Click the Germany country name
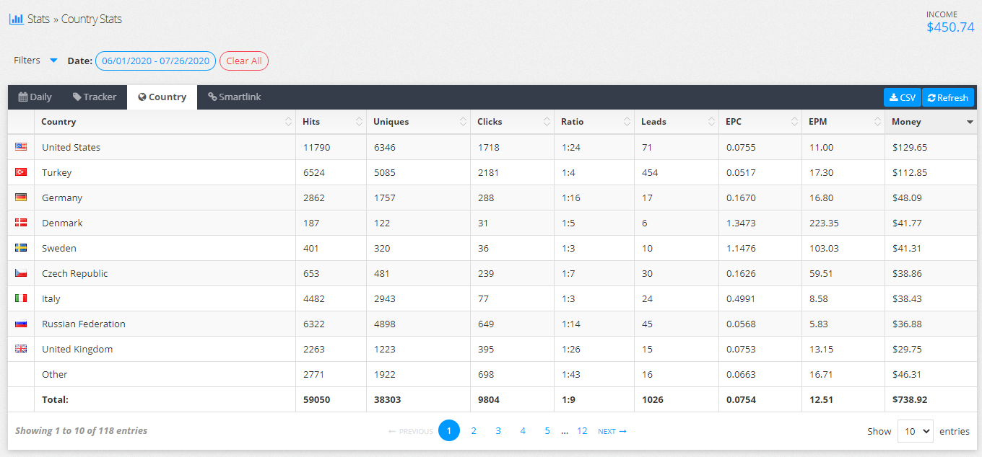The image size is (982, 457). pos(62,198)
